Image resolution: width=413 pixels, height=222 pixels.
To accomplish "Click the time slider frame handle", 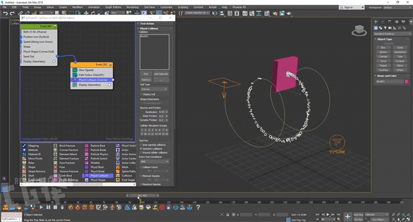I will (x=143, y=196).
